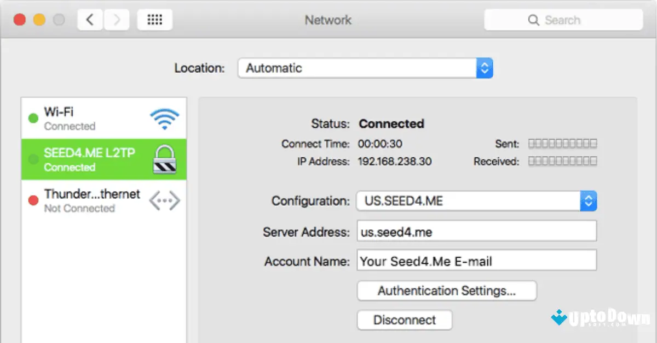The height and width of the screenshot is (343, 657).
Task: Open Authentication Settings
Action: tap(446, 291)
